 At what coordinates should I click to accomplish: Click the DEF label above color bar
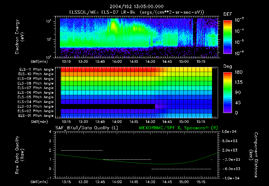coord(228,14)
